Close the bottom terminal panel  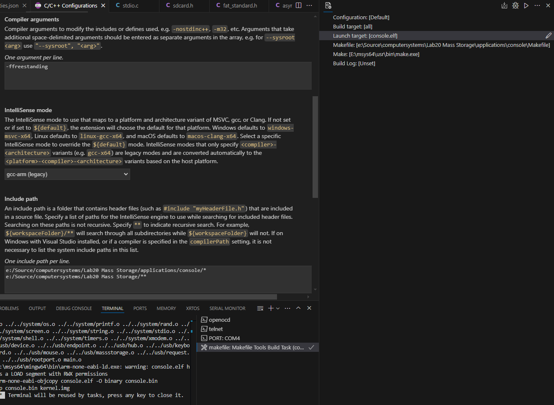tap(309, 308)
